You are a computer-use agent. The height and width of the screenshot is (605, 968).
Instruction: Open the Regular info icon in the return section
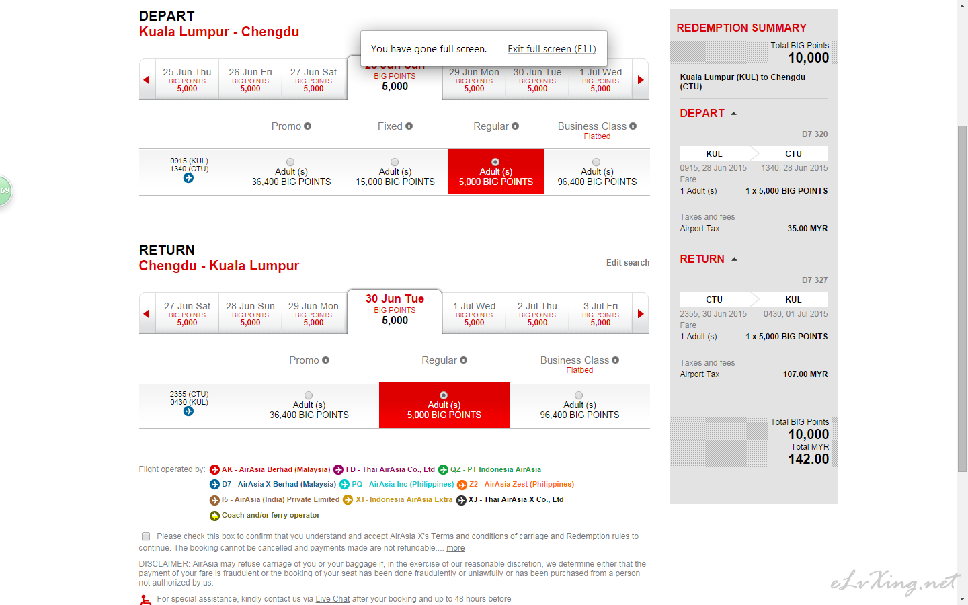pos(463,360)
